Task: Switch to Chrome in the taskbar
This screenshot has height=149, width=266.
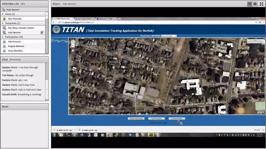Action: pos(109,135)
